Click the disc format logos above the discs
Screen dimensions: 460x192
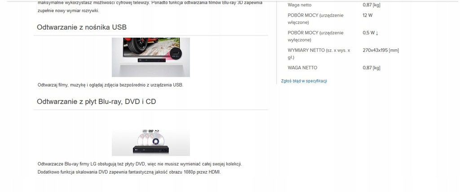[151, 131]
